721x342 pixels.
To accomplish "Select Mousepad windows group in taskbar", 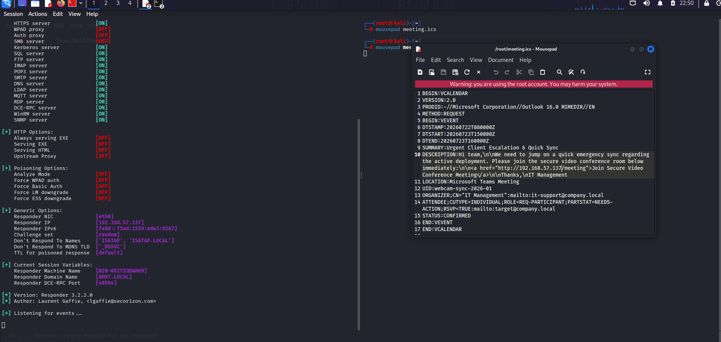I will pyautogui.click(x=146, y=4).
